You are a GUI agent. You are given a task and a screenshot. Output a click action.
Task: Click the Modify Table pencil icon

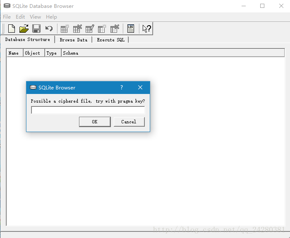(x=90, y=29)
